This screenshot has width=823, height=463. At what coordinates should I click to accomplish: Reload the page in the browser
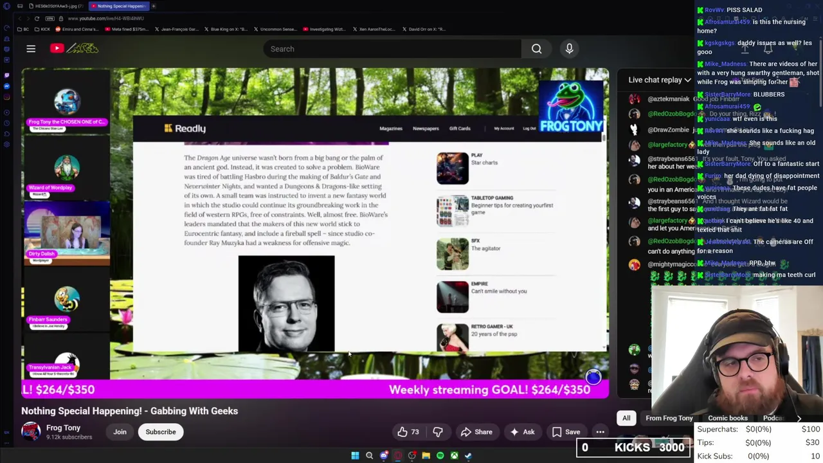point(37,18)
